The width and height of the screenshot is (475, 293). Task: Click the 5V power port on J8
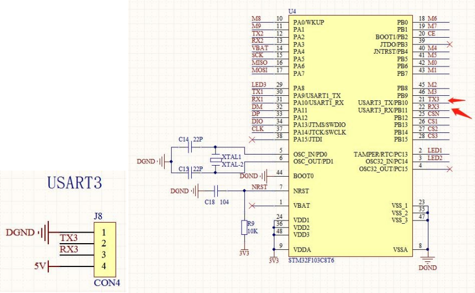coord(42,266)
